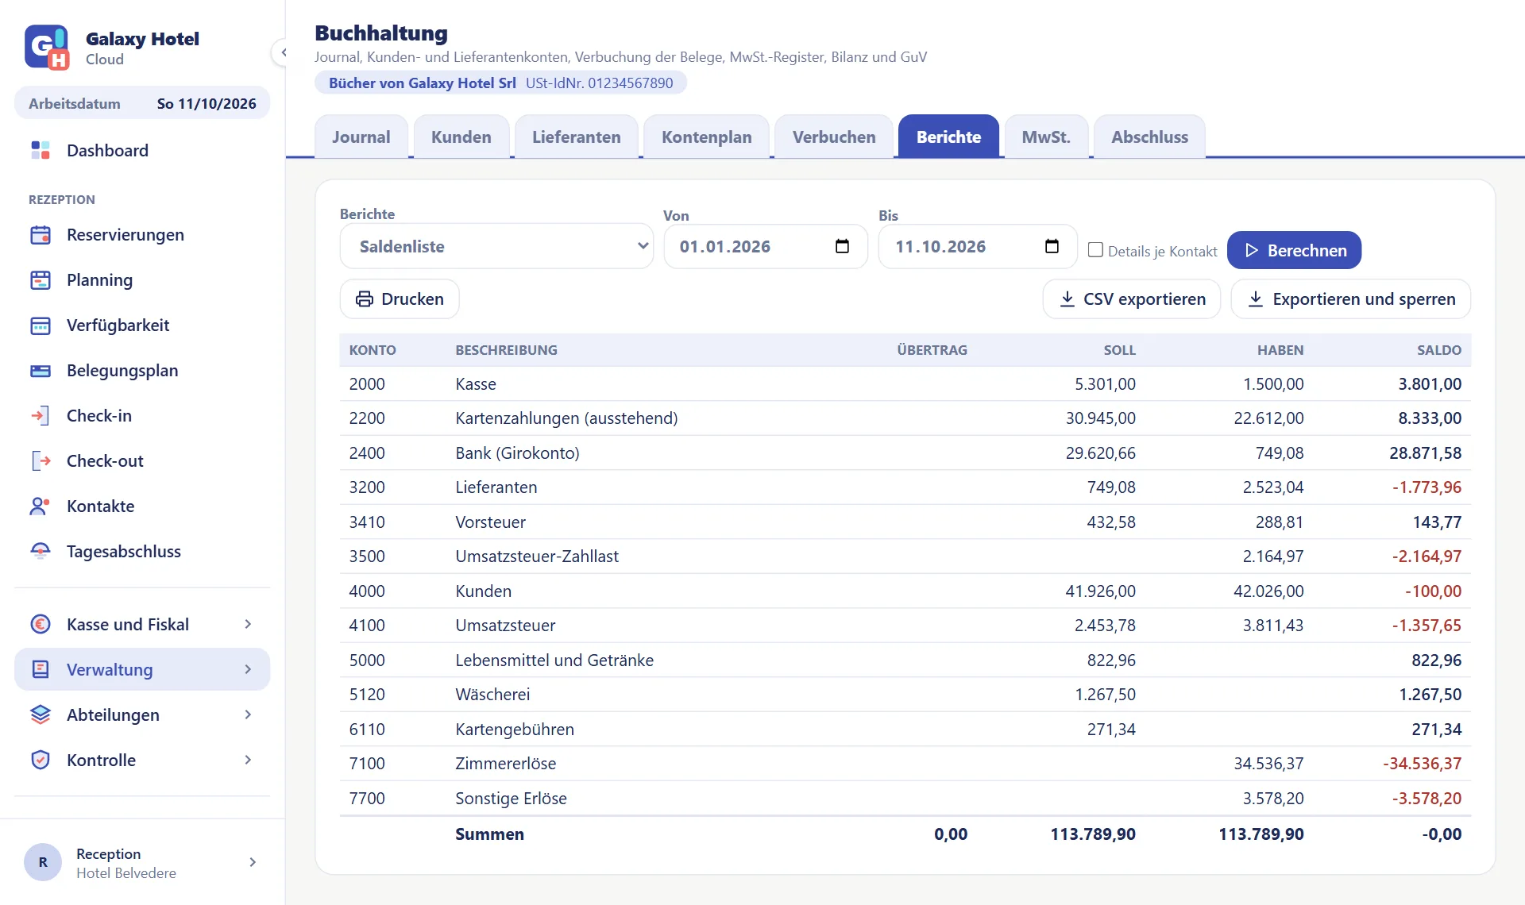1525x905 pixels.
Task: Click the Galaxy Hotel logo icon
Action: [47, 47]
